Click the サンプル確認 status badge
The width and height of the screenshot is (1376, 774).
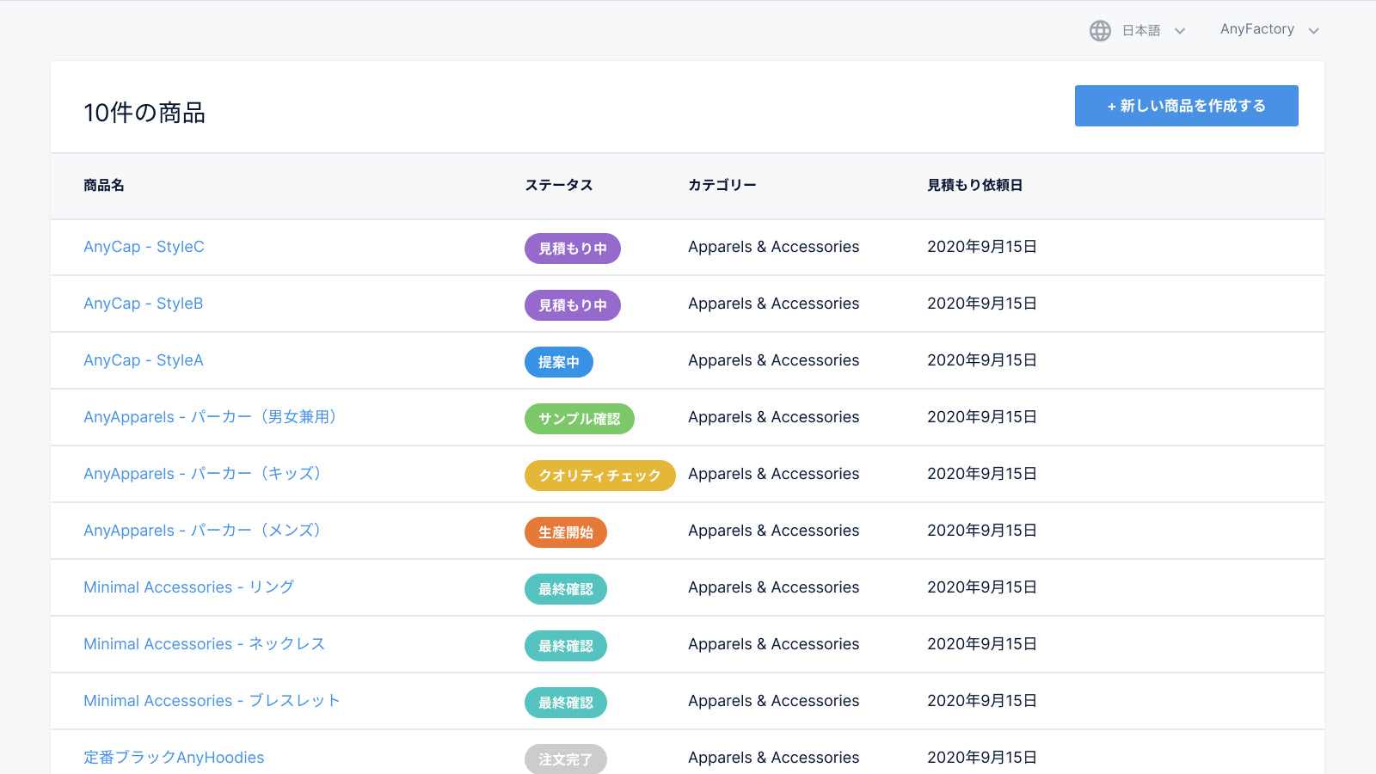(579, 418)
